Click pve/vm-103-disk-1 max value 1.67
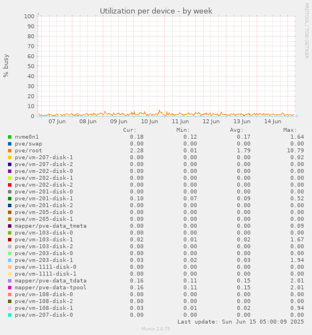The width and height of the screenshot is (312, 335). [297, 240]
